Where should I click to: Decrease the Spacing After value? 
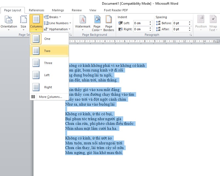(x=189, y=31)
